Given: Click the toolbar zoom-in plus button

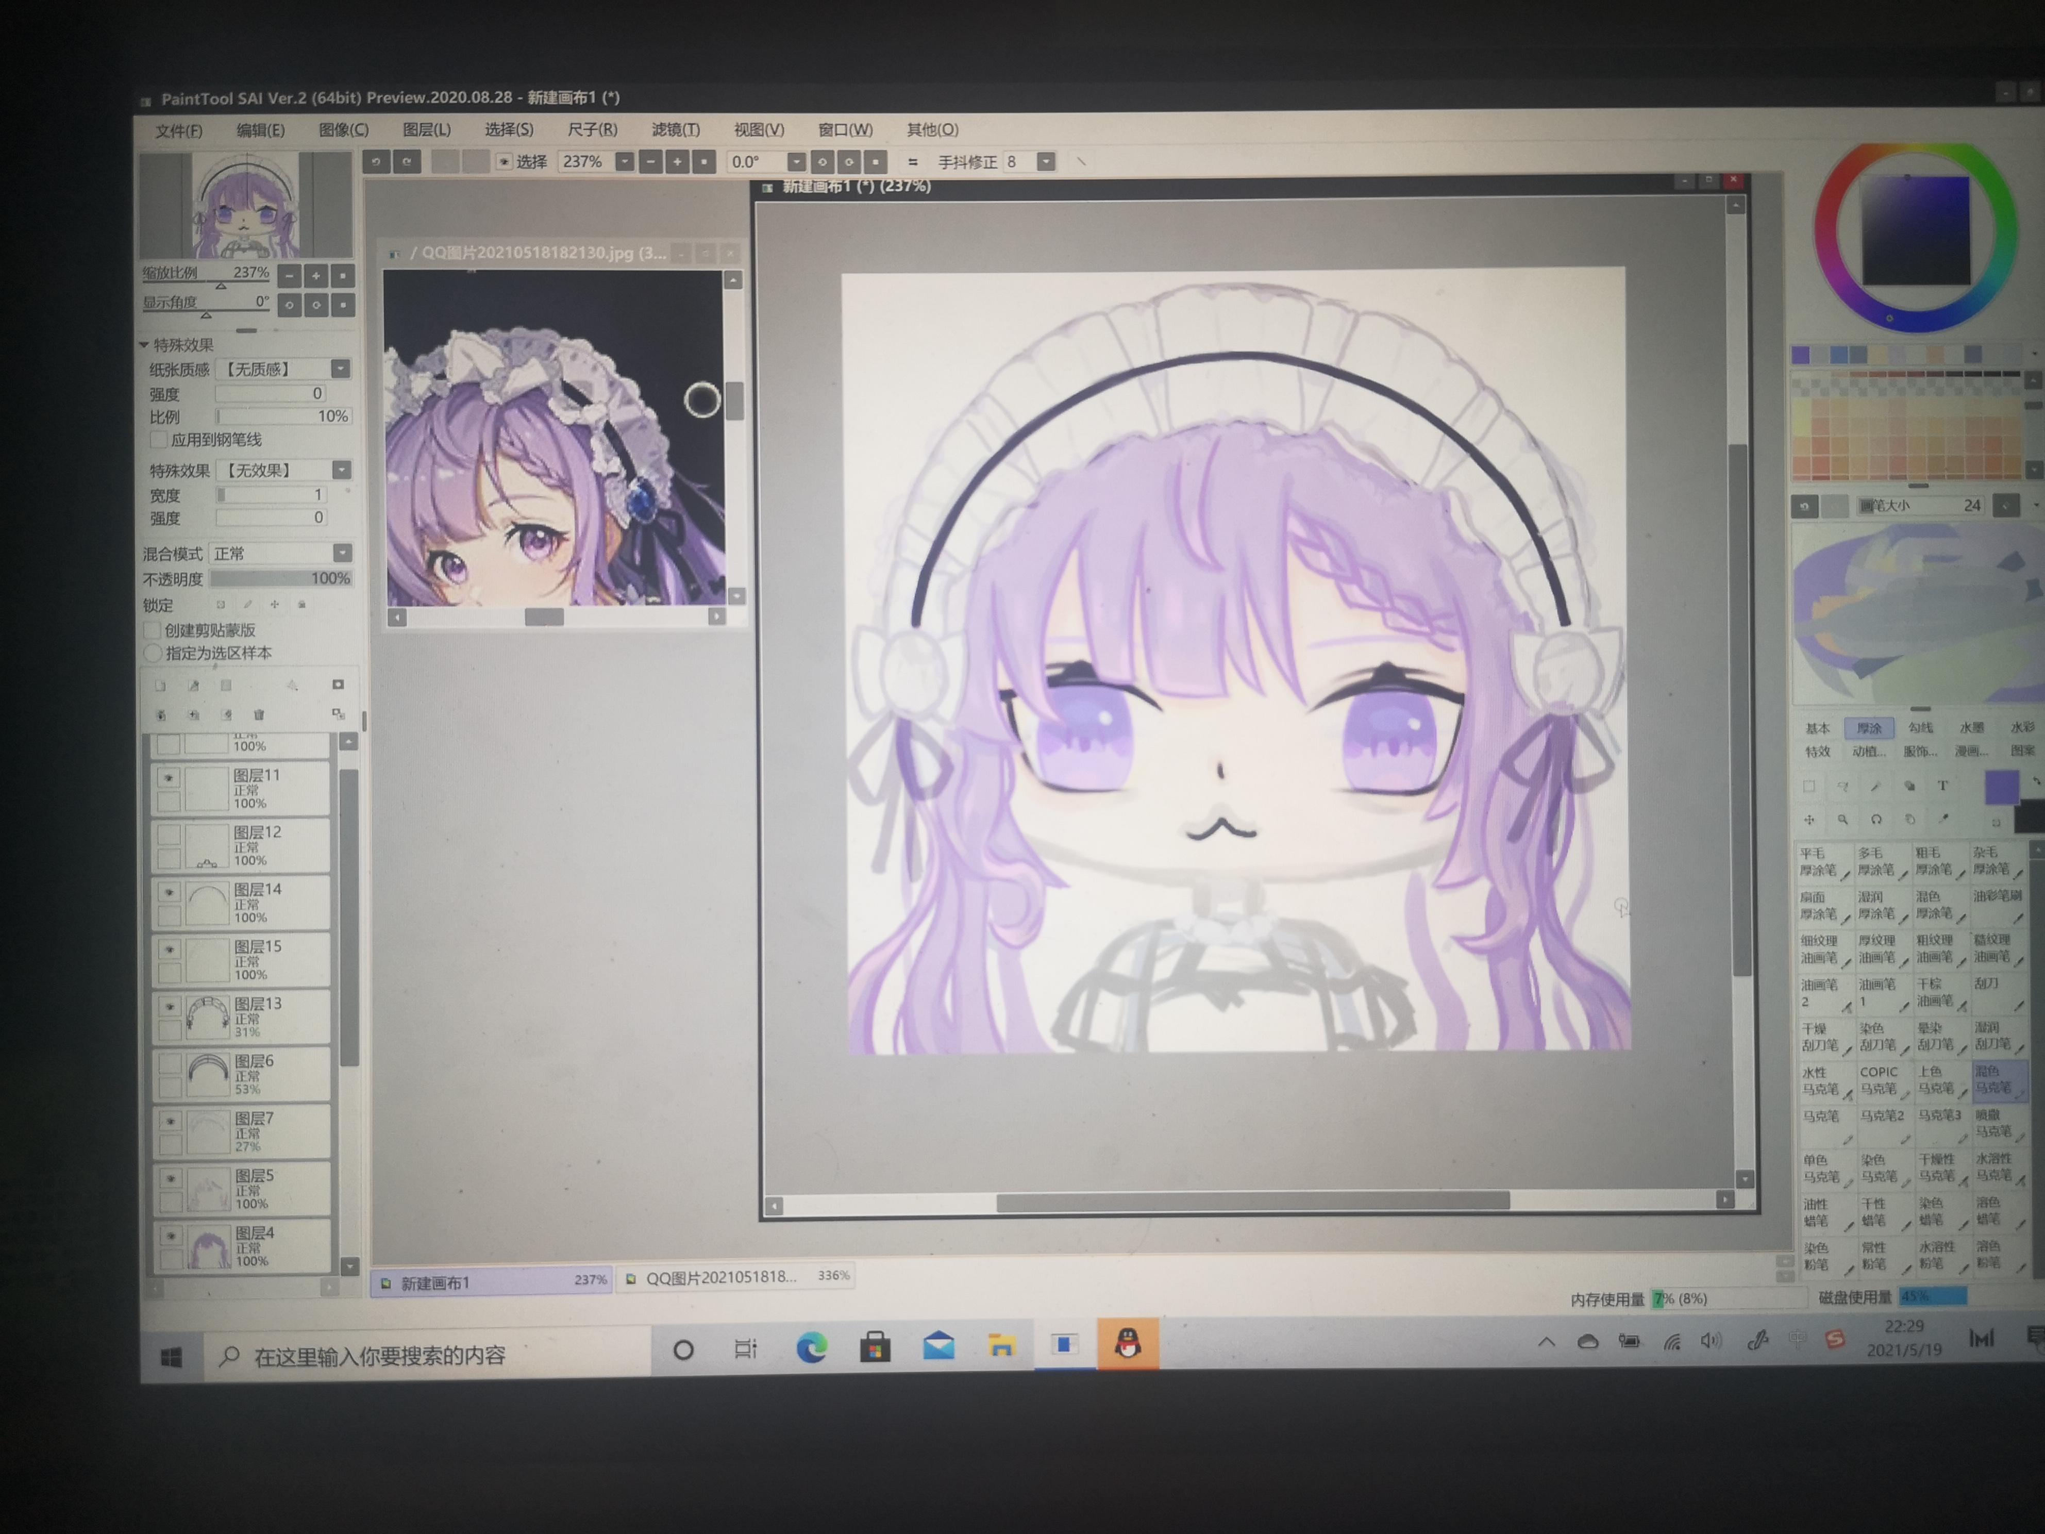Looking at the screenshot, I should click(677, 162).
